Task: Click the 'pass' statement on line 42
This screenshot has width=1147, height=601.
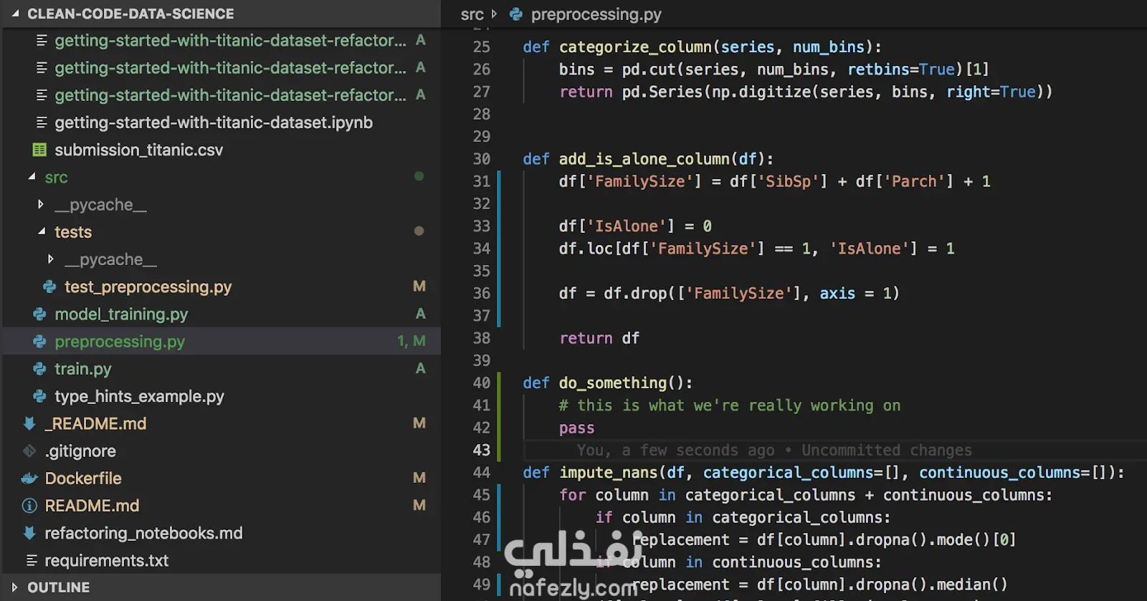Action: pos(577,428)
